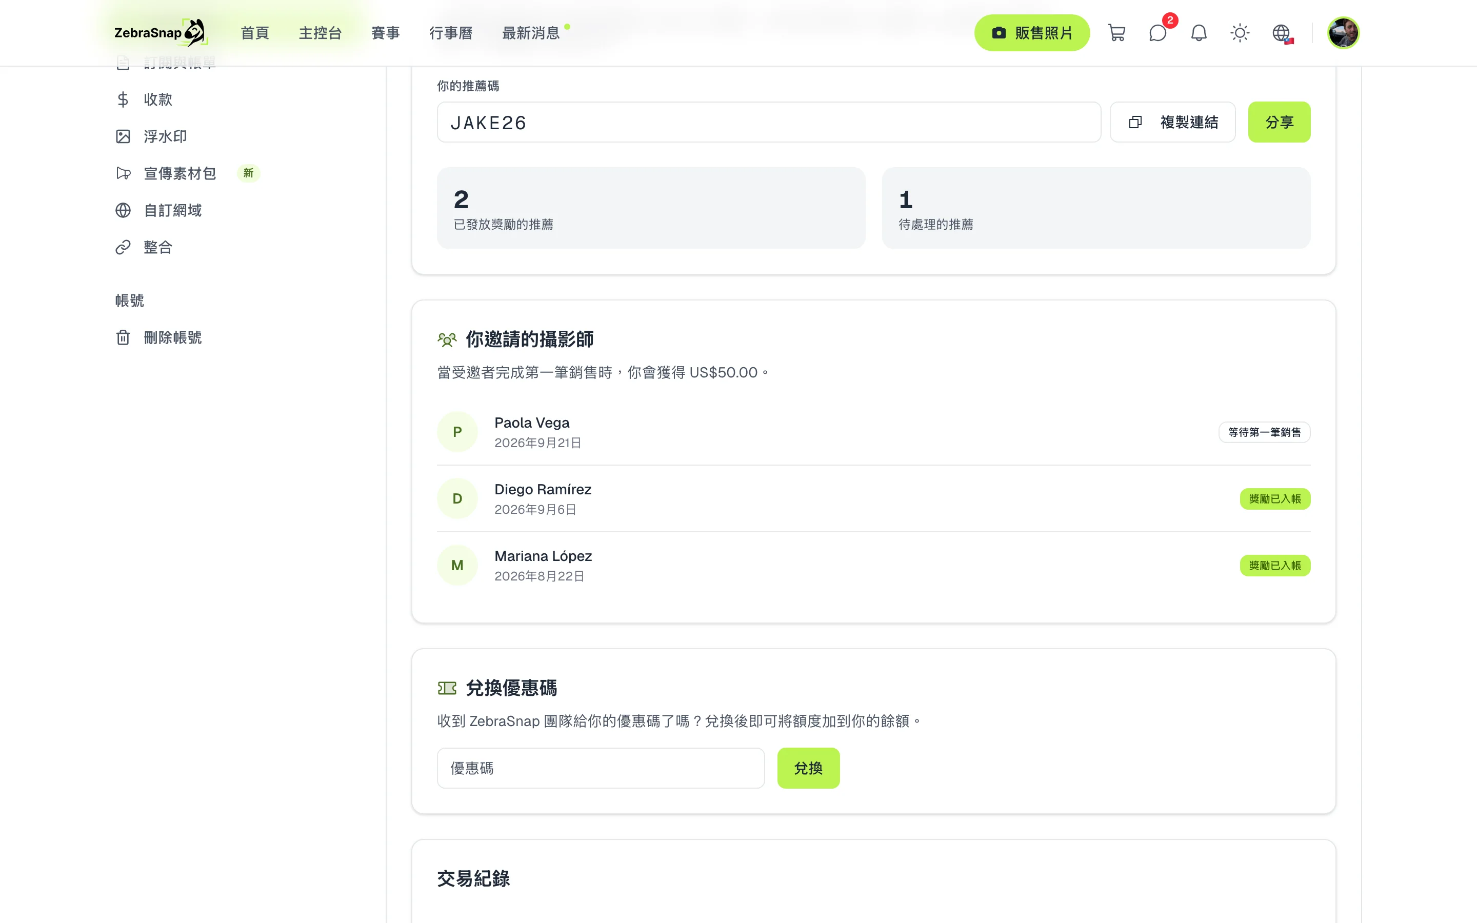This screenshot has height=923, width=1477.
Task: Click the 等待第一筆銷售 status badge
Action: [x=1264, y=432]
